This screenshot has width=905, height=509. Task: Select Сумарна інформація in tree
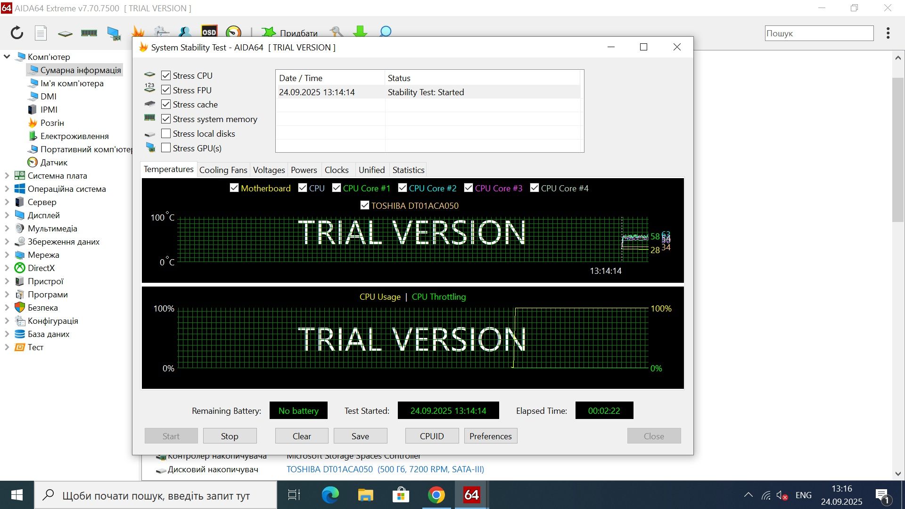pos(75,70)
